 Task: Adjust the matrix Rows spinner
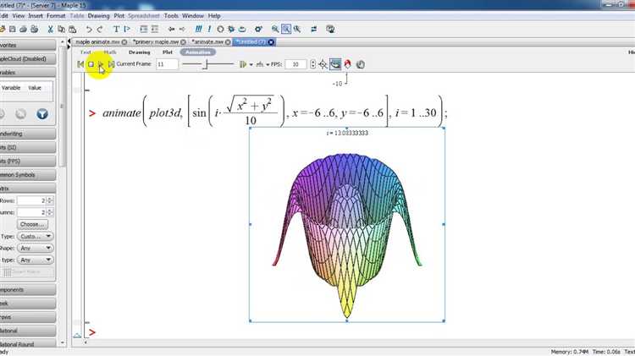coord(49,200)
